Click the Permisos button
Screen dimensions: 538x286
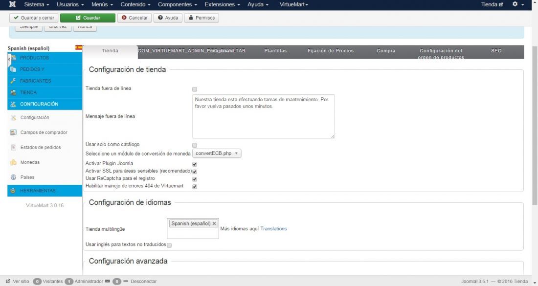(x=202, y=18)
